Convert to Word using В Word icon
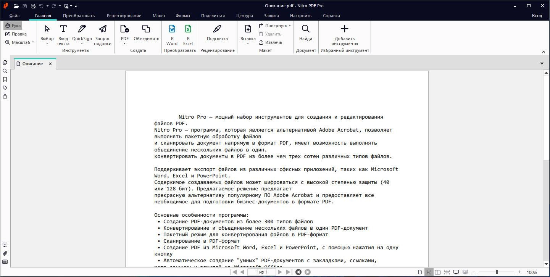The width and height of the screenshot is (550, 277). [172, 29]
